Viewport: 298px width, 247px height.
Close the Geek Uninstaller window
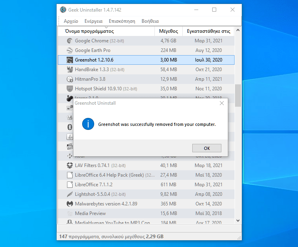233,10
